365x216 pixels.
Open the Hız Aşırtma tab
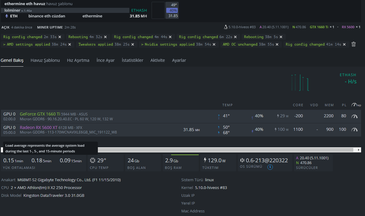pyautogui.click(x=78, y=60)
